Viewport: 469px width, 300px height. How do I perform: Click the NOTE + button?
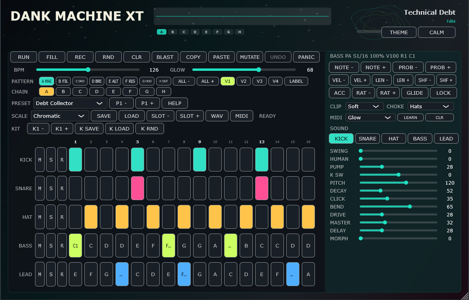click(376, 68)
